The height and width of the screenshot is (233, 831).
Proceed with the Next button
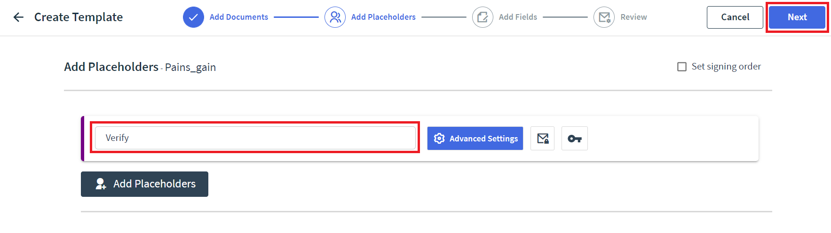click(797, 17)
